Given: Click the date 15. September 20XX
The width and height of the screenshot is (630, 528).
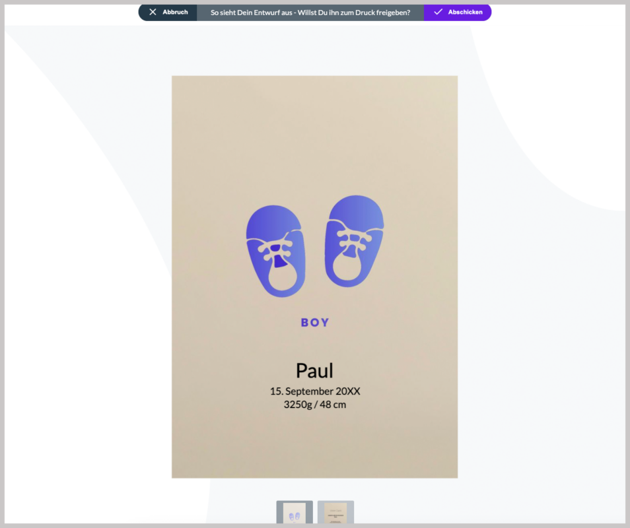Looking at the screenshot, I should point(315,391).
